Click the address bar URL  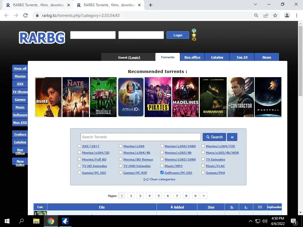(81, 15)
